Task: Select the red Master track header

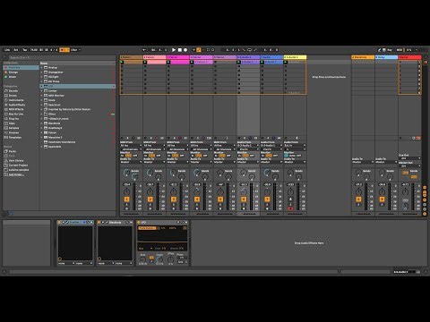Action: tap(410, 57)
